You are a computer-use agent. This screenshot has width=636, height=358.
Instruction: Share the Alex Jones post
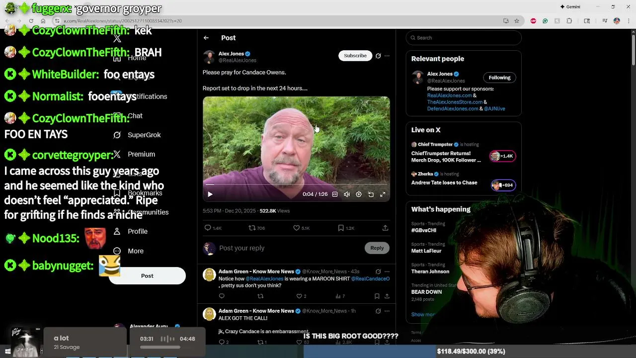(x=385, y=228)
